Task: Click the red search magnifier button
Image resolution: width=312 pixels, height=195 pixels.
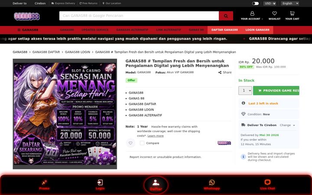Action: point(226,16)
